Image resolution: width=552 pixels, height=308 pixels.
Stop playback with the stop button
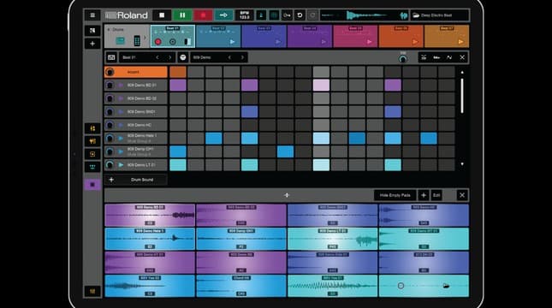coord(162,15)
